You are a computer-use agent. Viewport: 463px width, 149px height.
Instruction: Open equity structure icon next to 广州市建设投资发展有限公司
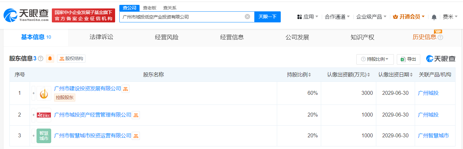coord(126,89)
